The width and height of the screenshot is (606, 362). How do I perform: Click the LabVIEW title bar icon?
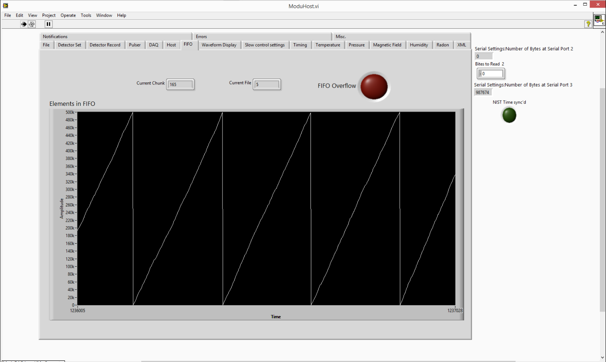5,6
